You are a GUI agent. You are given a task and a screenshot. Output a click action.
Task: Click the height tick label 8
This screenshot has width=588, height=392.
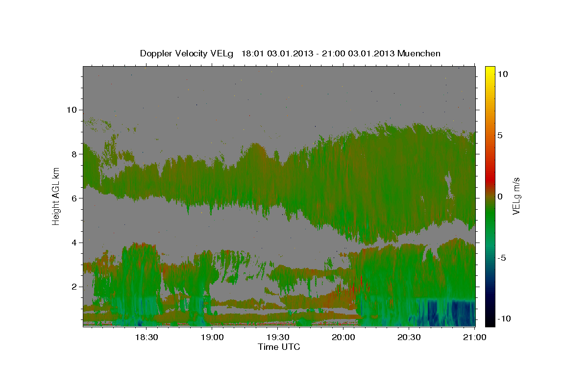(75, 154)
